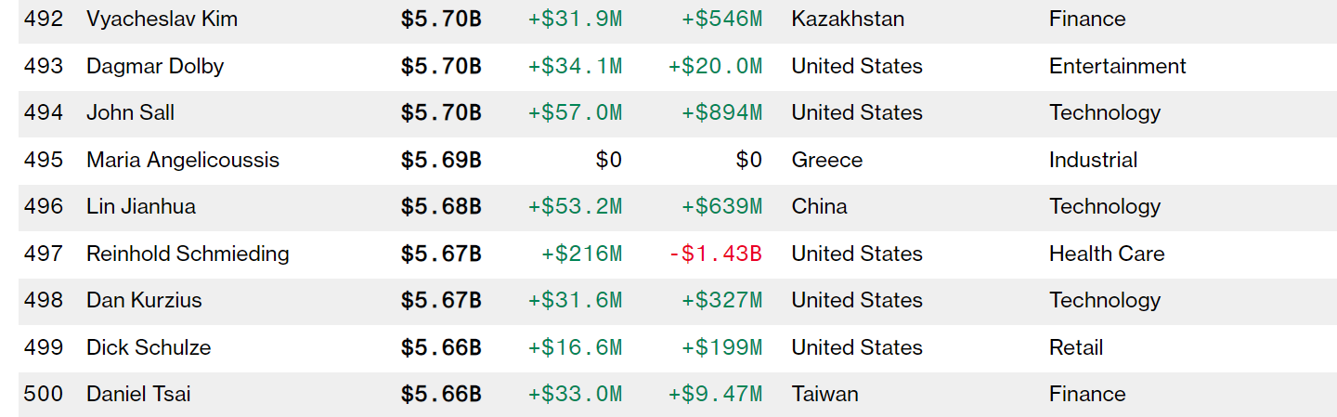The image size is (1337, 417).
Task: Click the Greece country cell
Action: (x=826, y=160)
